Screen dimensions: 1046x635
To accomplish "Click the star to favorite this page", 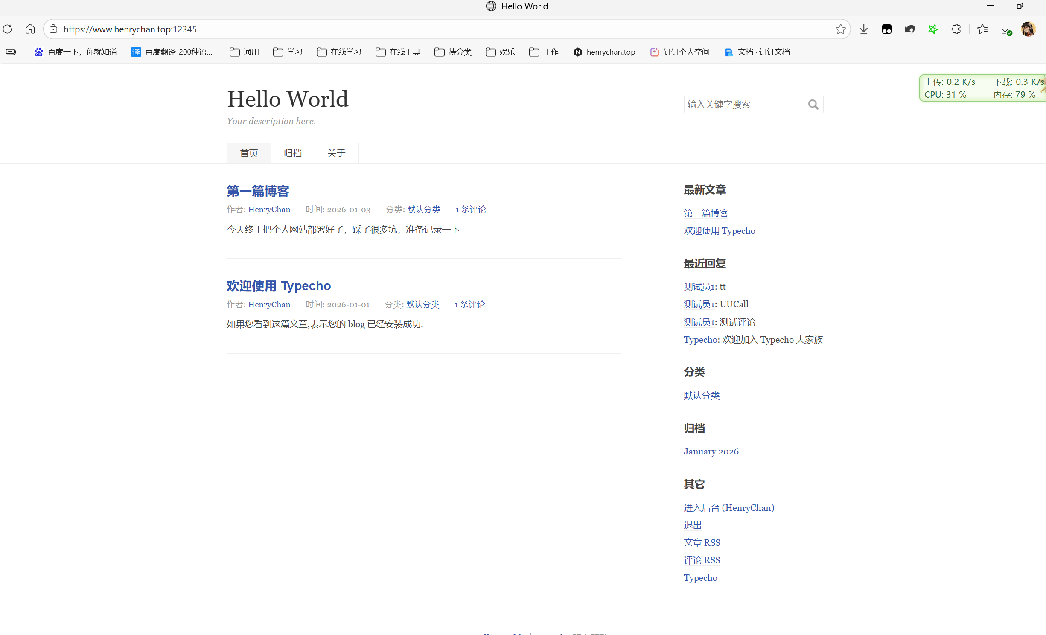I will 840,29.
